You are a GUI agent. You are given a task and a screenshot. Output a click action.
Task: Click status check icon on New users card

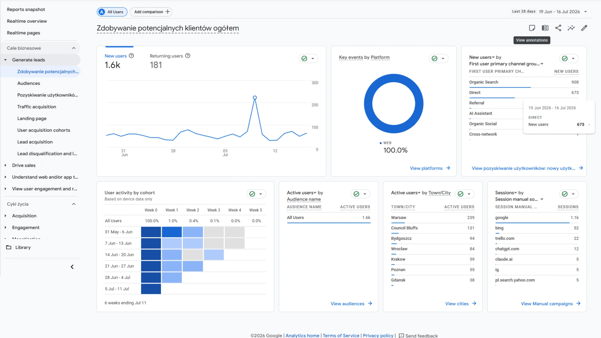point(304,59)
